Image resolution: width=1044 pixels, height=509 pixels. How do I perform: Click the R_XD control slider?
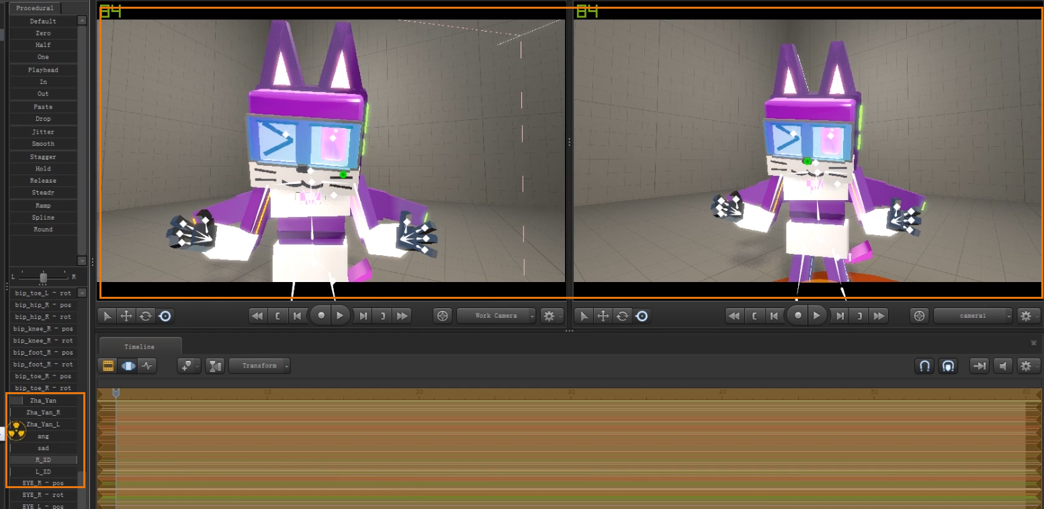[43, 460]
